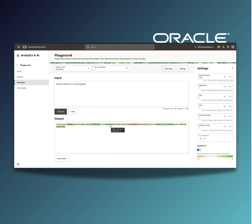Toggle the Likelihood switch off
Viewport: 252px width, 224px height.
click(199, 150)
